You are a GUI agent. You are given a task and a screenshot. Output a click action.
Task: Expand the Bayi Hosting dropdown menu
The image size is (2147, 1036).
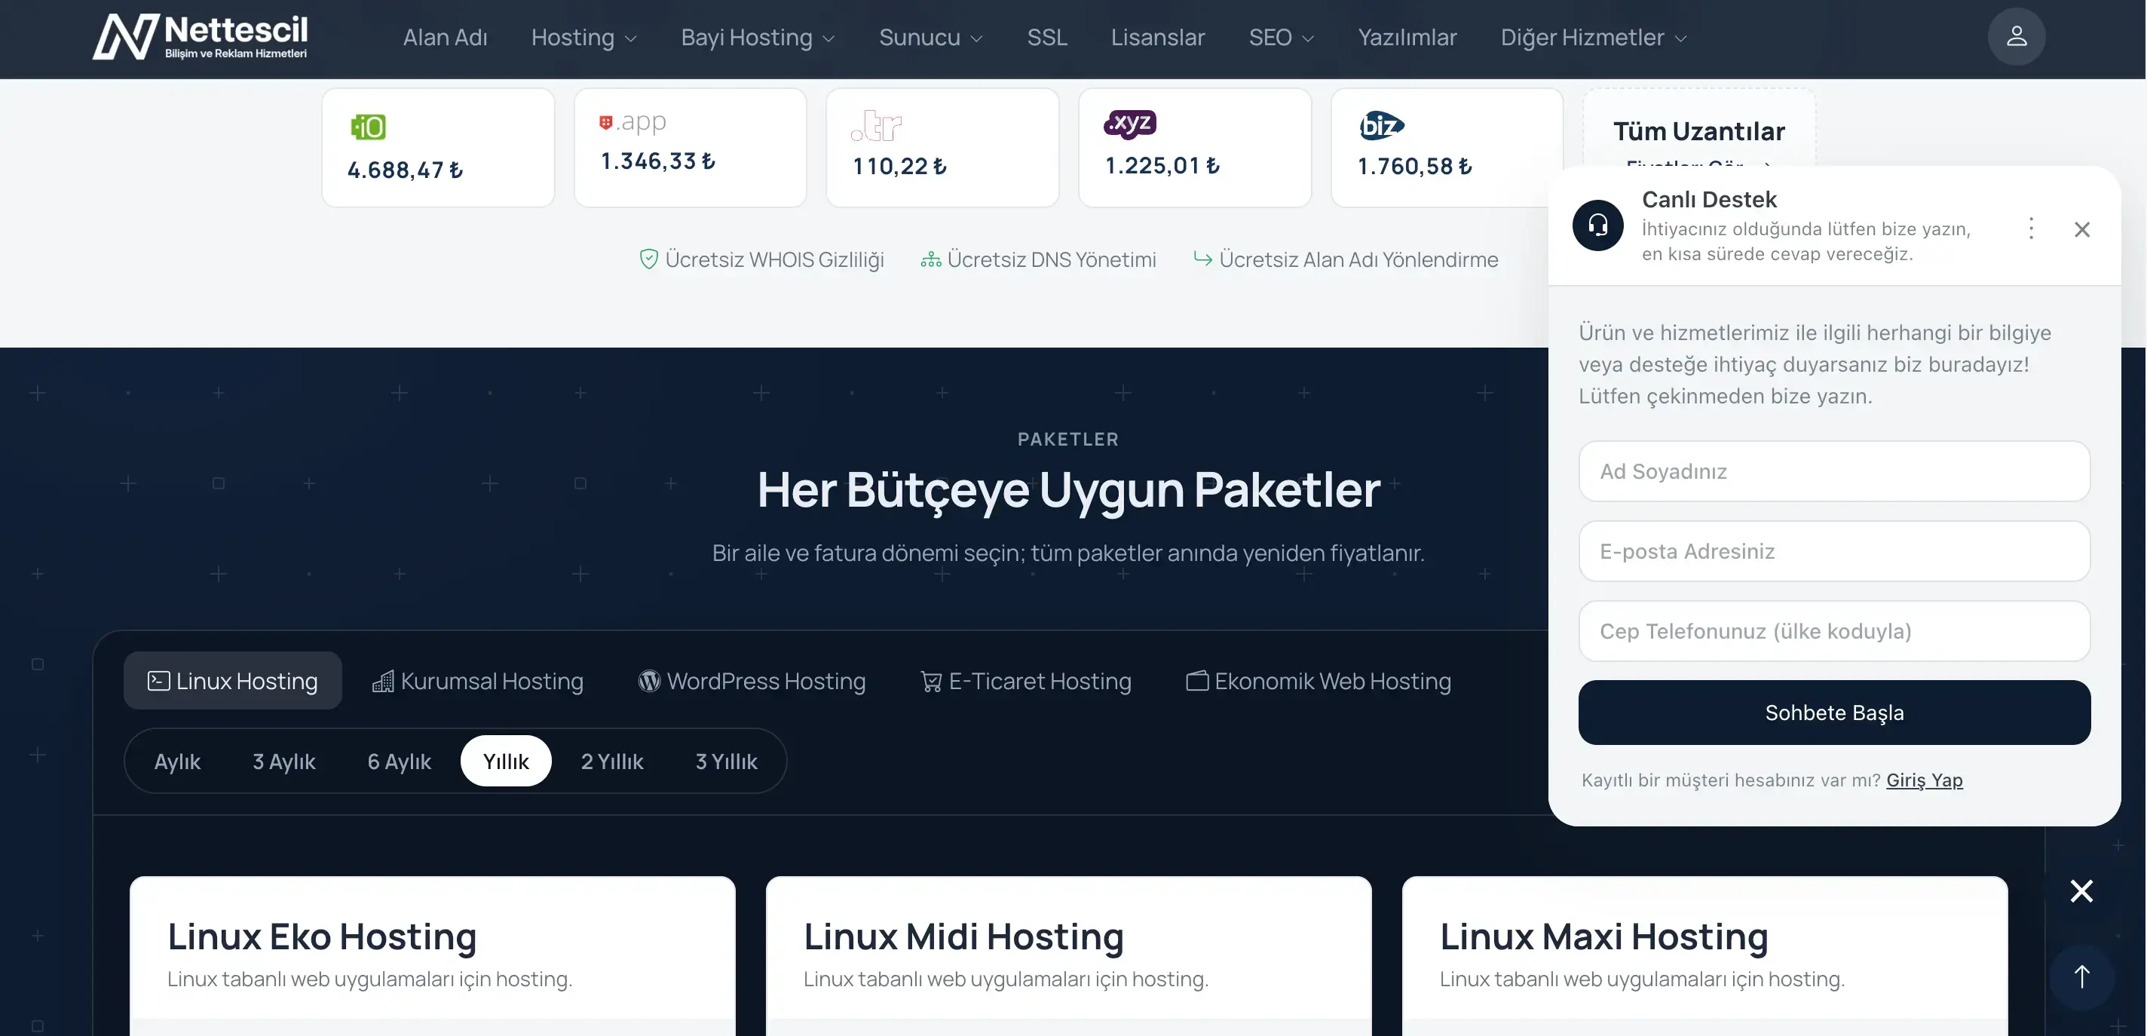758,38
